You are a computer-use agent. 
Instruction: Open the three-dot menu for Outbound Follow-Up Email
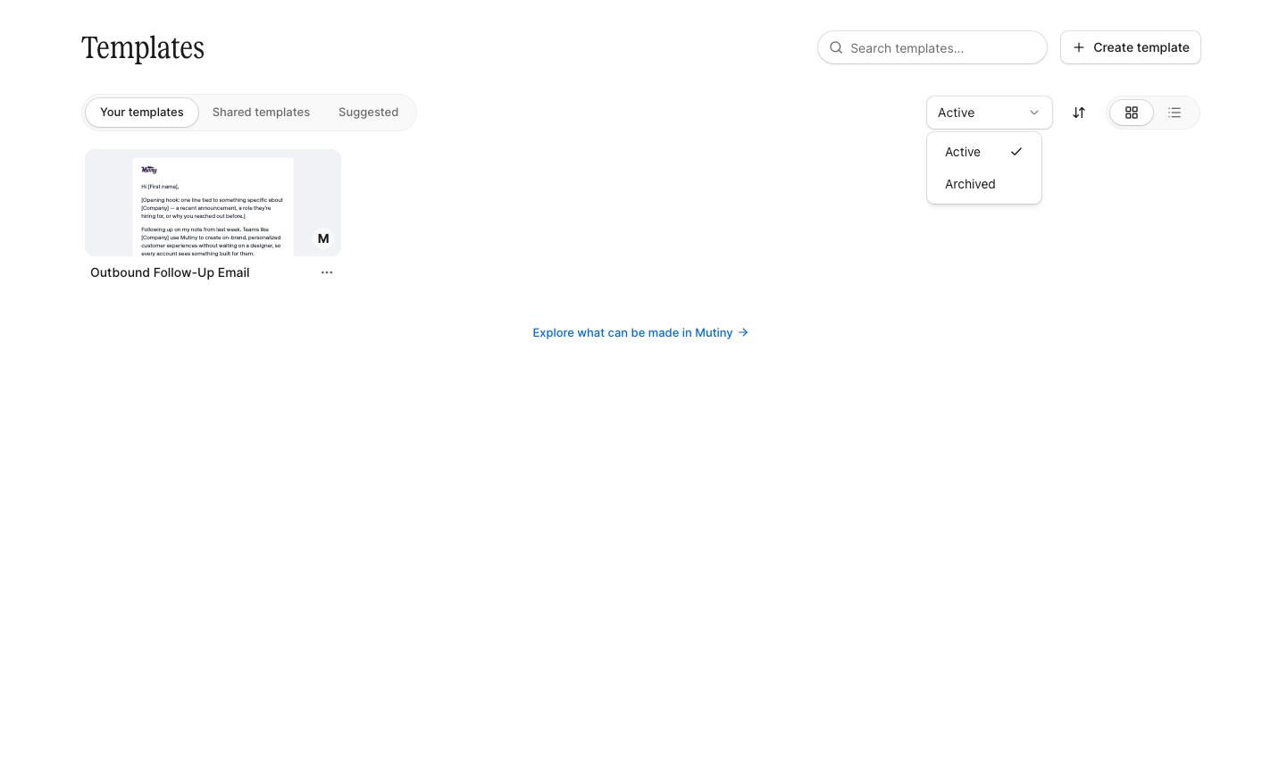click(327, 272)
